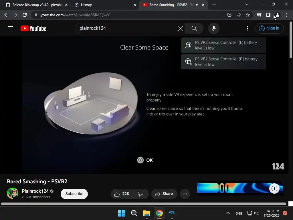Click the Share button
293x220 pixels.
pyautogui.click(x=164, y=194)
